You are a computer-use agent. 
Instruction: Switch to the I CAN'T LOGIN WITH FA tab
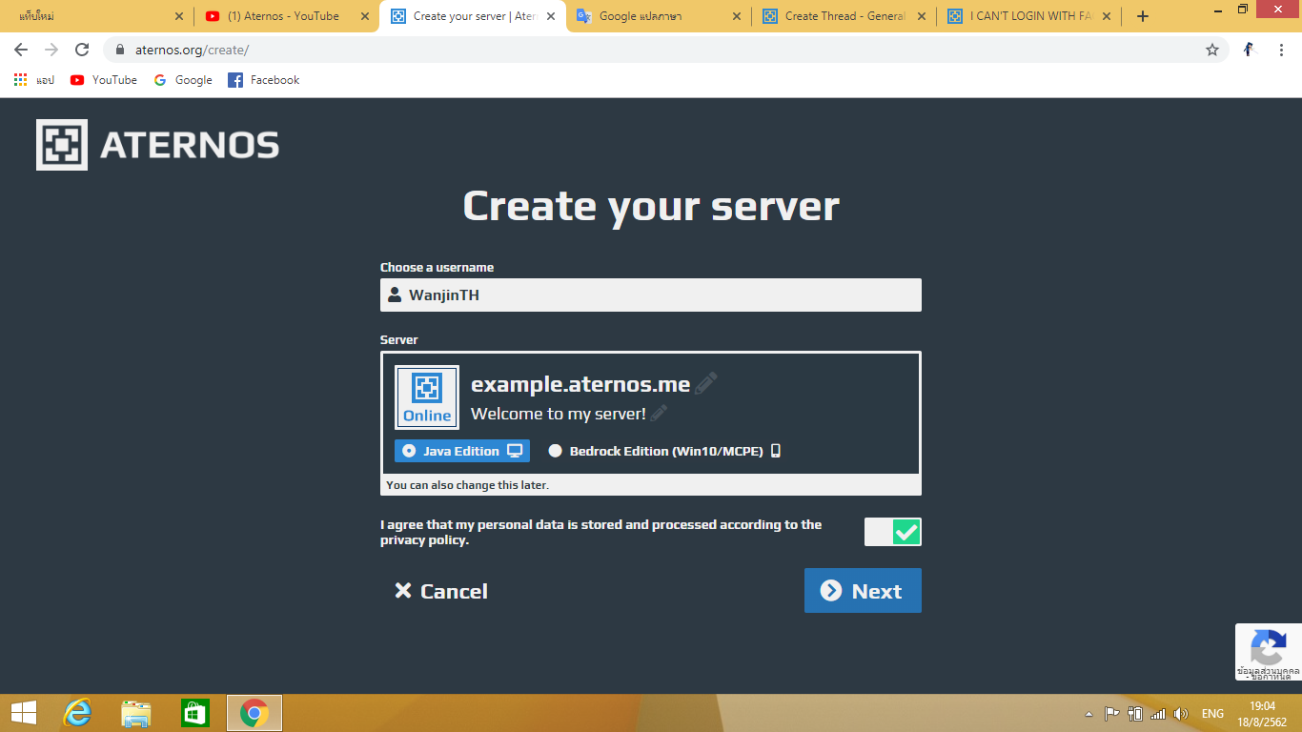pos(1027,16)
